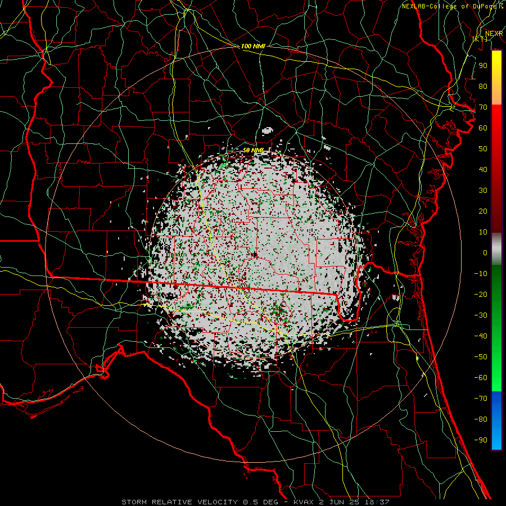506x506 pixels.
Task: Click the [KT] units label above color bar
Action: [480, 39]
